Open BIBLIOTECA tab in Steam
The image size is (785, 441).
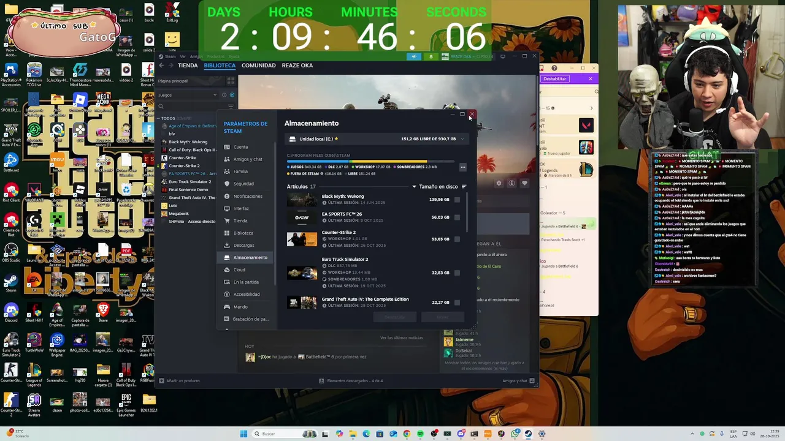(220, 66)
